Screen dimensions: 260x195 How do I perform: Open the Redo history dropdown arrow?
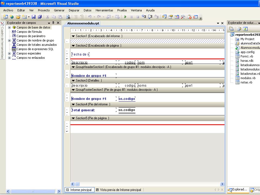coord(103,17)
